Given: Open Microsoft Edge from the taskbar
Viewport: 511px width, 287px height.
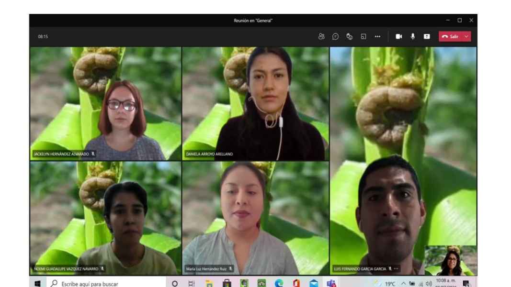Looking at the screenshot, I should (x=279, y=283).
